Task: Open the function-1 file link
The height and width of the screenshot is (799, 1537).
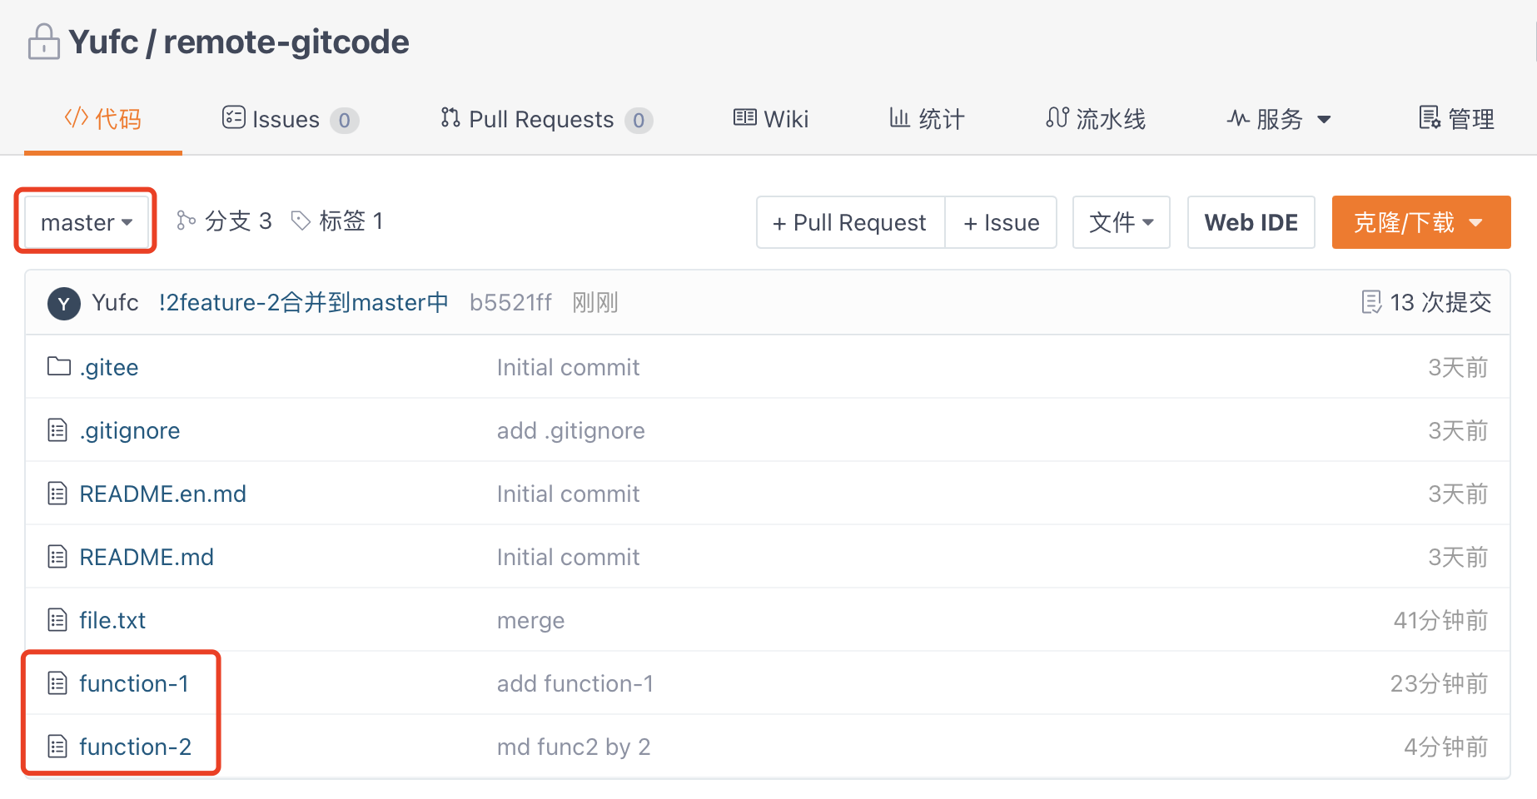Action: click(x=134, y=683)
